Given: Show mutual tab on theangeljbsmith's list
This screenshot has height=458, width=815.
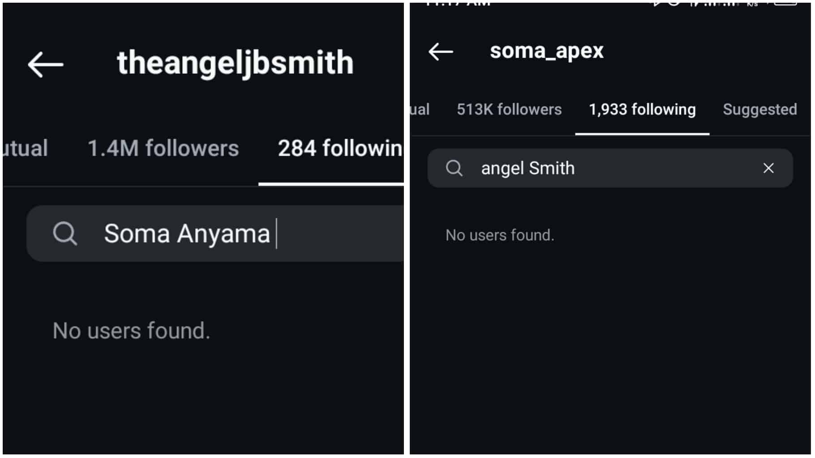Looking at the screenshot, I should tap(25, 148).
